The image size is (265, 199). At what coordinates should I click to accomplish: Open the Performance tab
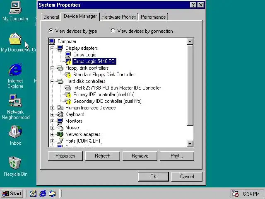click(153, 17)
